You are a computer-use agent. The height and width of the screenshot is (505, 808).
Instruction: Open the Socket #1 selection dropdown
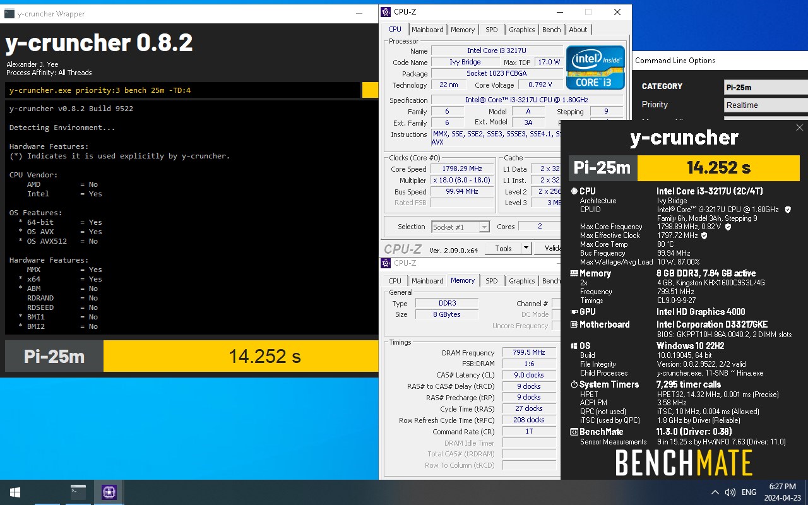point(461,227)
